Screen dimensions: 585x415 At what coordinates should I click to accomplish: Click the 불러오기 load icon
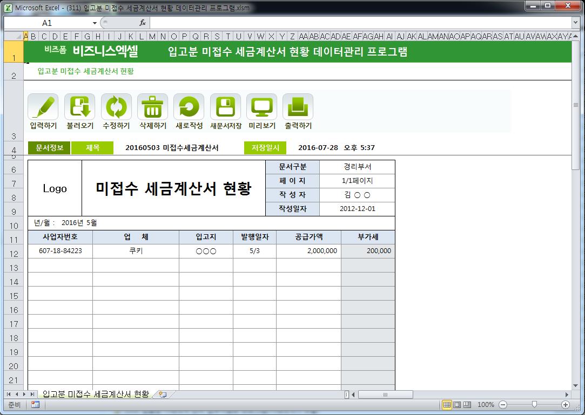[79, 107]
